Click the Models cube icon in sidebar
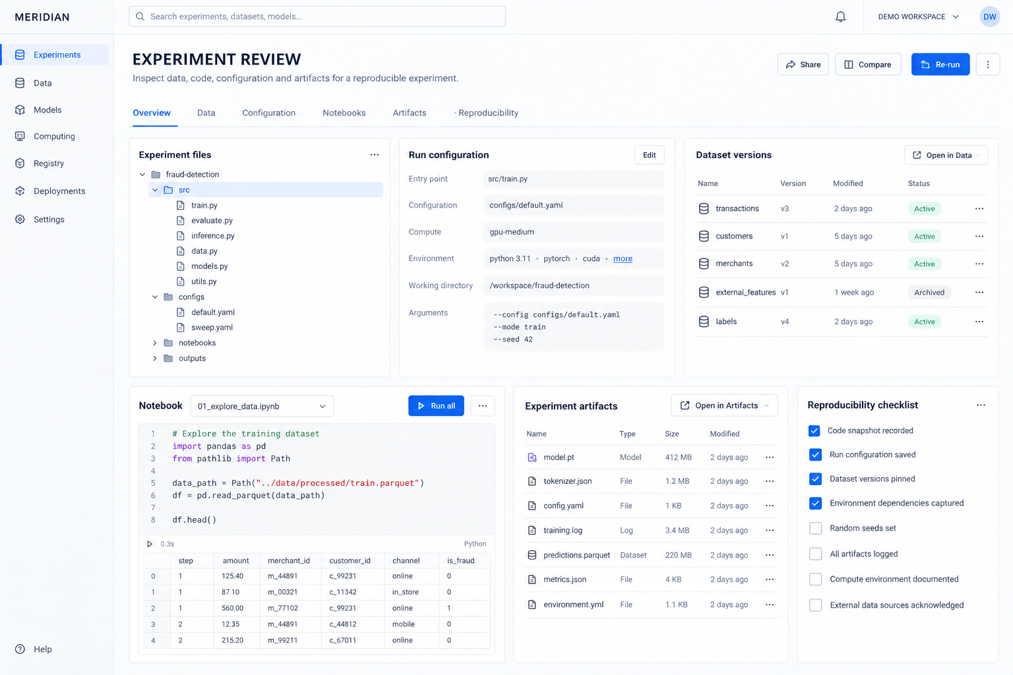Viewport: 1013px width, 675px height. (x=20, y=110)
